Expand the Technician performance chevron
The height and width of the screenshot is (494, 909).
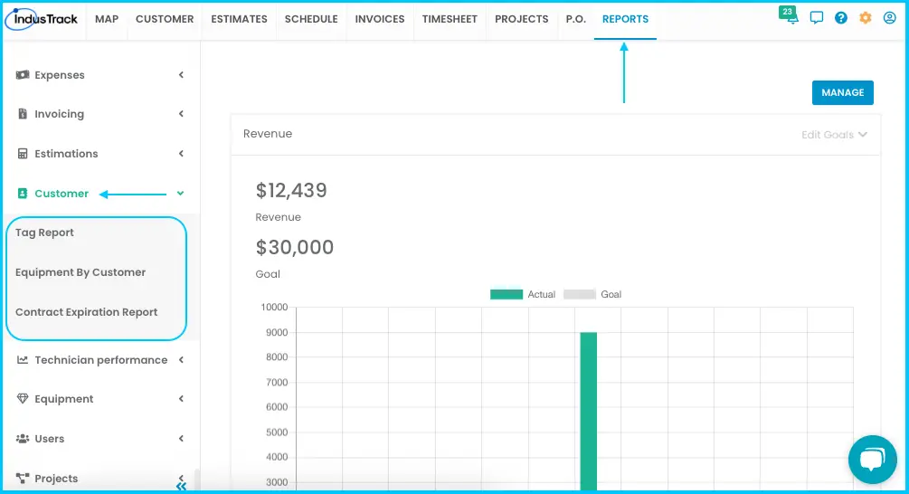point(182,360)
